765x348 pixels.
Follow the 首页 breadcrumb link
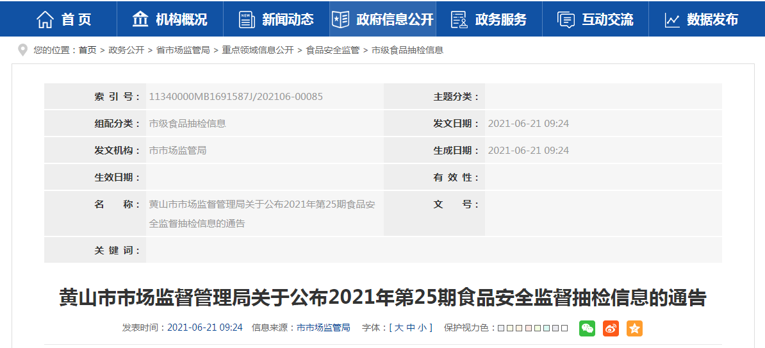click(88, 50)
